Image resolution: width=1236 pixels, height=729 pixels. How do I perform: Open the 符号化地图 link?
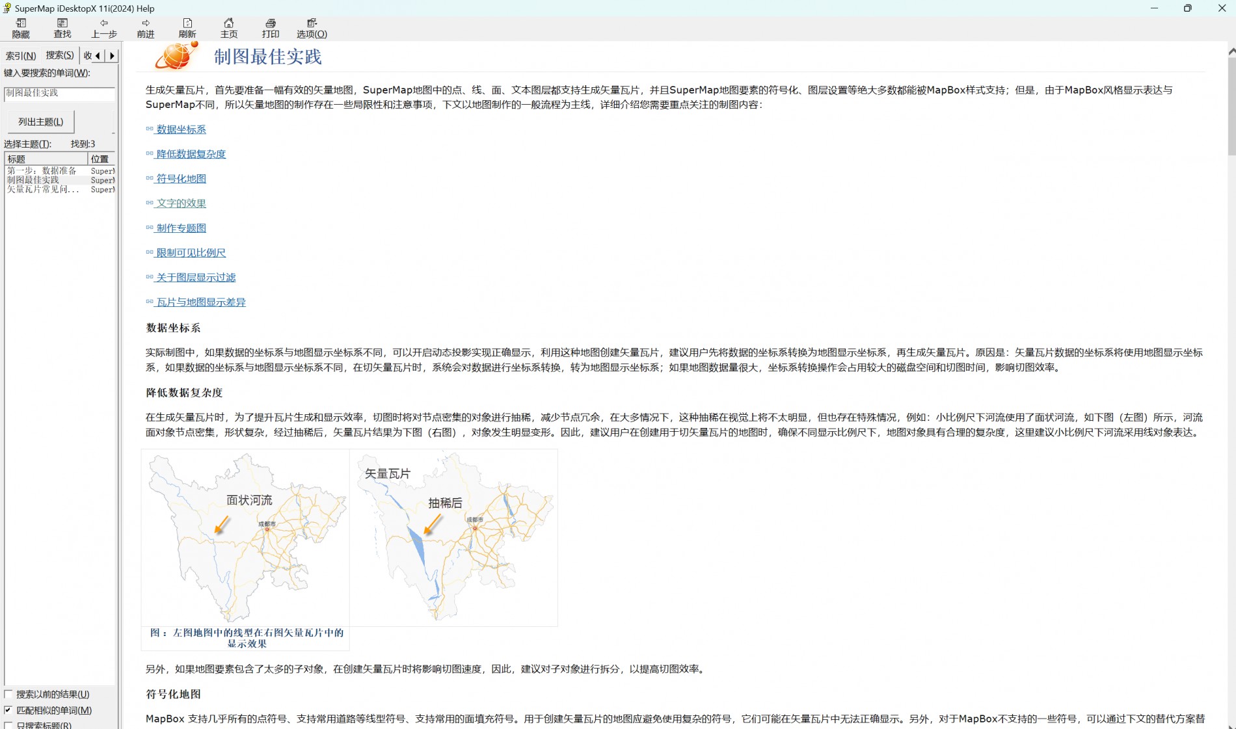tap(181, 179)
